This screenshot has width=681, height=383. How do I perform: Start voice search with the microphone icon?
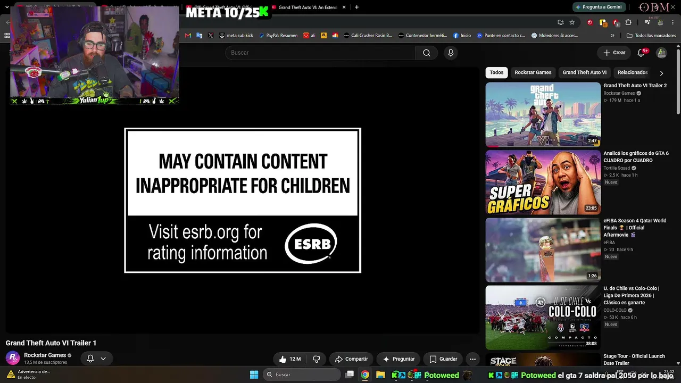coord(451,53)
